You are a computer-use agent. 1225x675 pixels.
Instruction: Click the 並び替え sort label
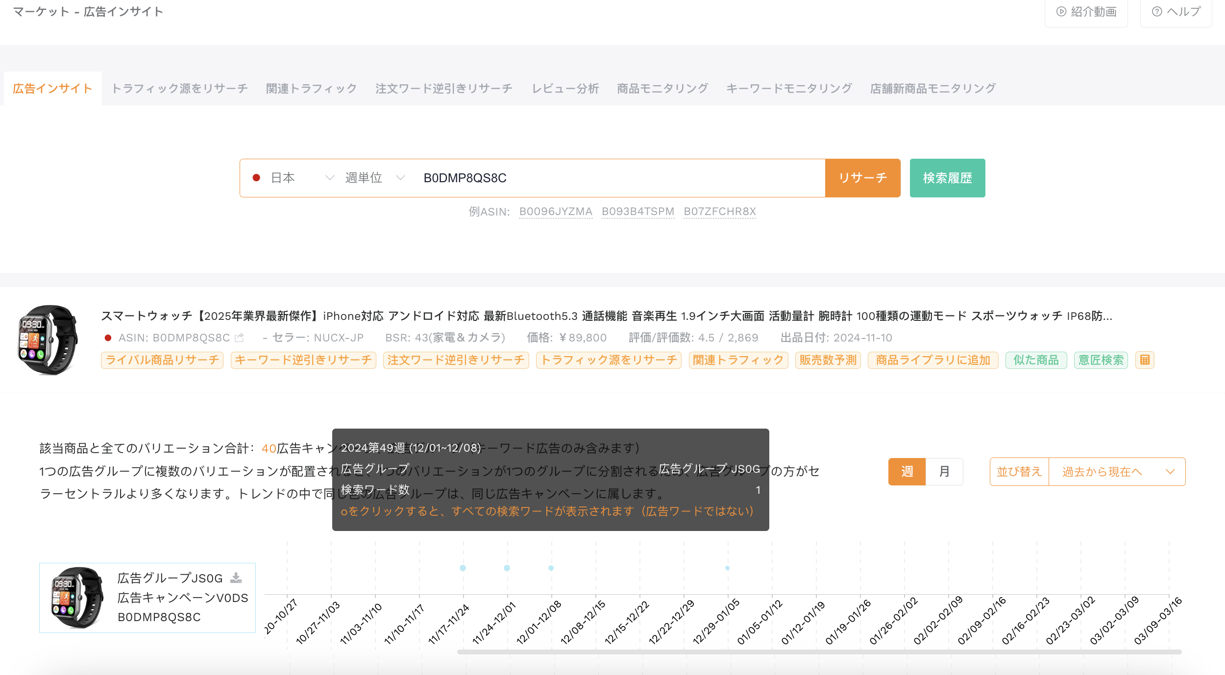tap(1019, 472)
